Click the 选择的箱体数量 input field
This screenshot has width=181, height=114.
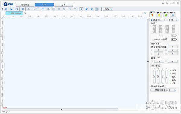pos(173,47)
